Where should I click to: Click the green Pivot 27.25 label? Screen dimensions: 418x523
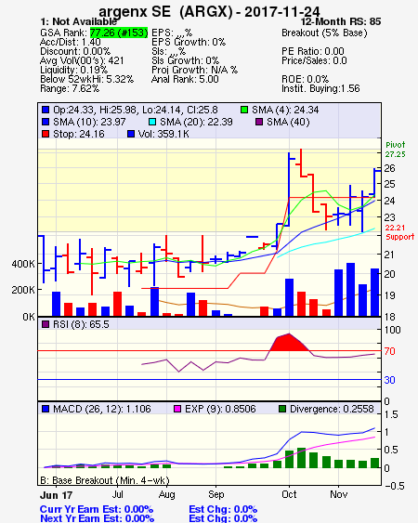click(396, 150)
